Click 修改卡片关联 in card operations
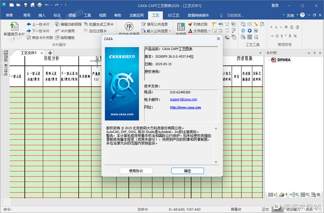Image resolution: width=324 pixels, height=213 pixels. pyautogui.click(x=40, y=37)
